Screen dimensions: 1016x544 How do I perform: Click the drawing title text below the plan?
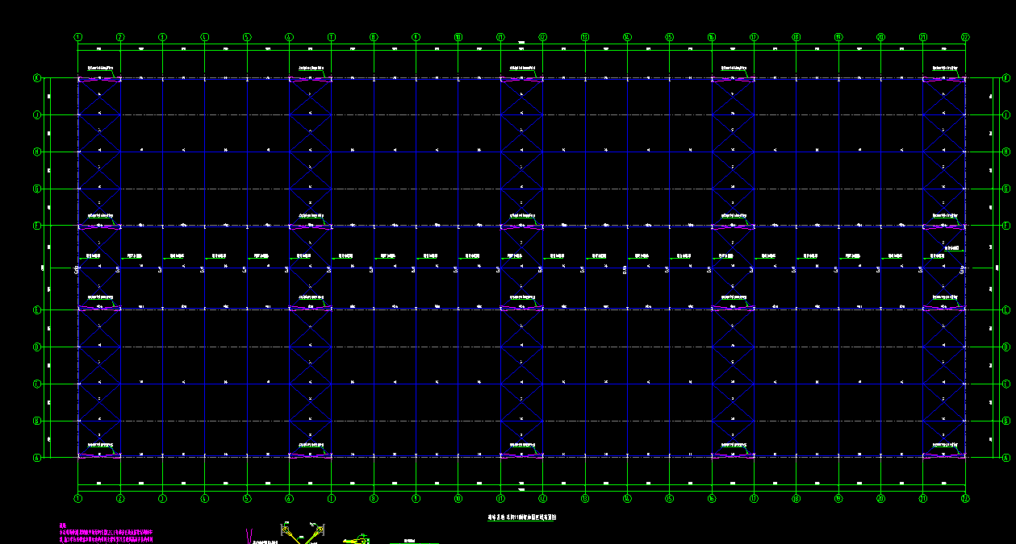tap(522, 518)
